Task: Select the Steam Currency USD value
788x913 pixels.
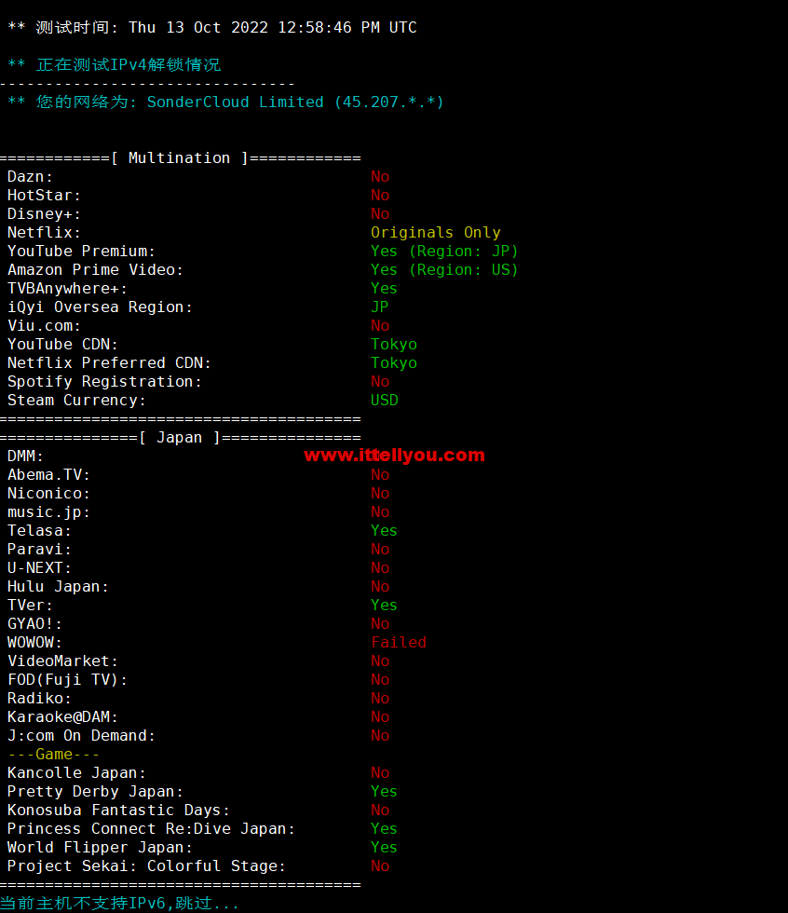Action: [385, 400]
